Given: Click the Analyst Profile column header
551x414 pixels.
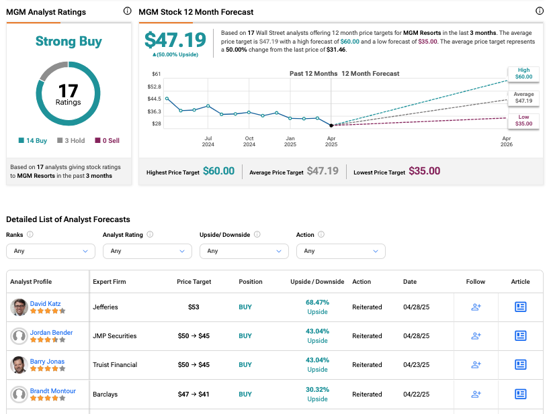Looking at the screenshot, I should [x=31, y=281].
